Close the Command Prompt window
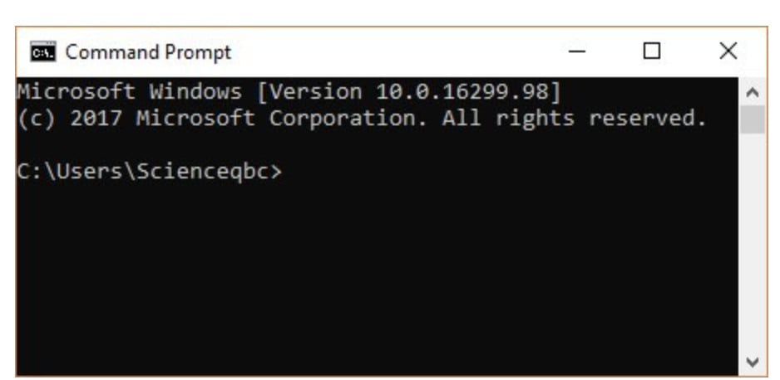This screenshot has width=780, height=380. (x=728, y=52)
